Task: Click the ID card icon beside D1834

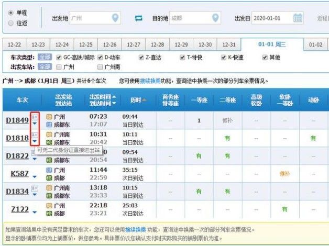Action: click(35, 188)
